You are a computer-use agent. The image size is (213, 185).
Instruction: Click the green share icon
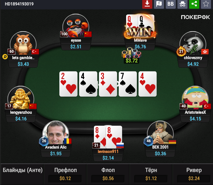click(194, 4)
